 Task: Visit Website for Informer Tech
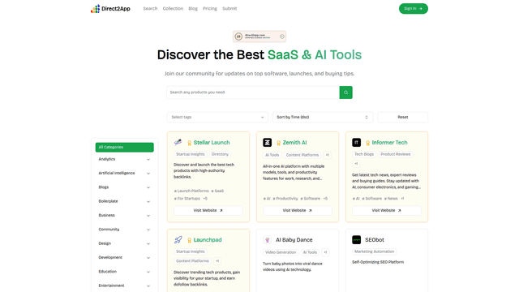pos(386,211)
